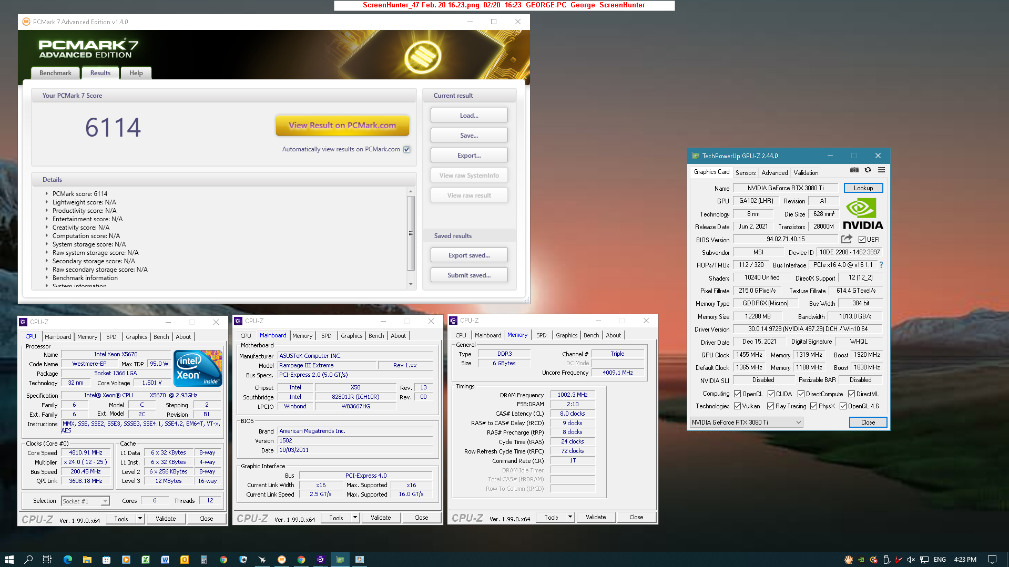Image resolution: width=1009 pixels, height=567 pixels.
Task: Click Safely Remove Hardware tray icon
Action: [x=886, y=560]
